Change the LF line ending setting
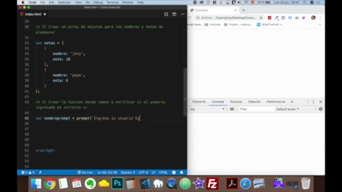342x192 pixels. (x=153, y=172)
